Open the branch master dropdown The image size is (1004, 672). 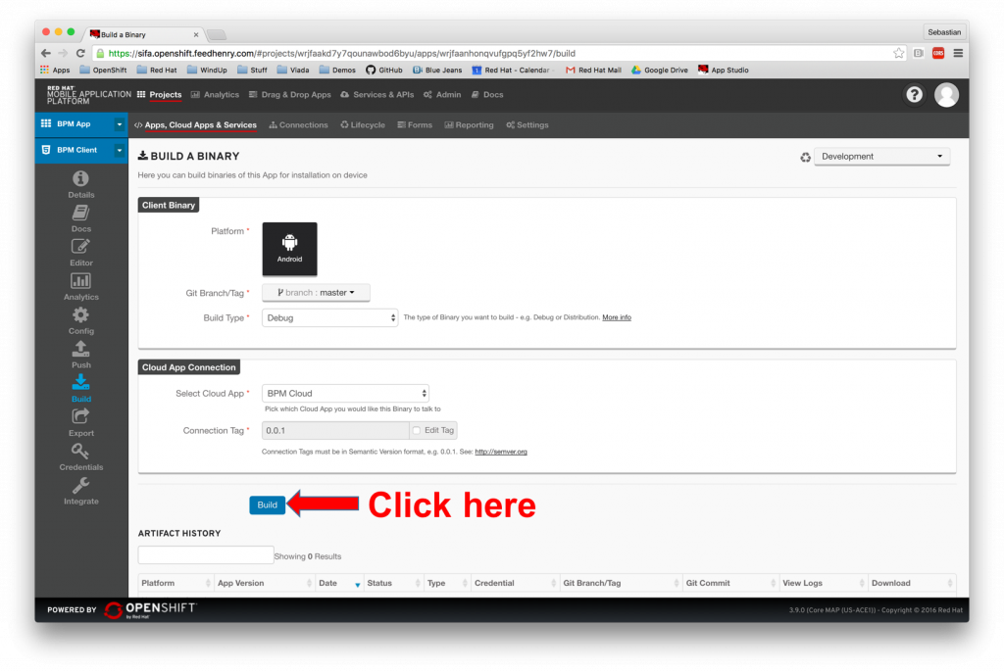(316, 293)
